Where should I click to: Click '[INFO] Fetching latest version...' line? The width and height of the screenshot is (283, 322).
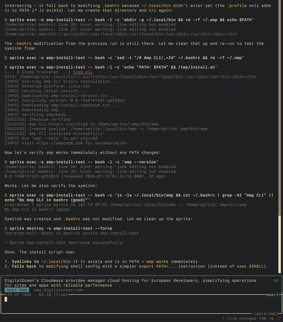coord(45,91)
